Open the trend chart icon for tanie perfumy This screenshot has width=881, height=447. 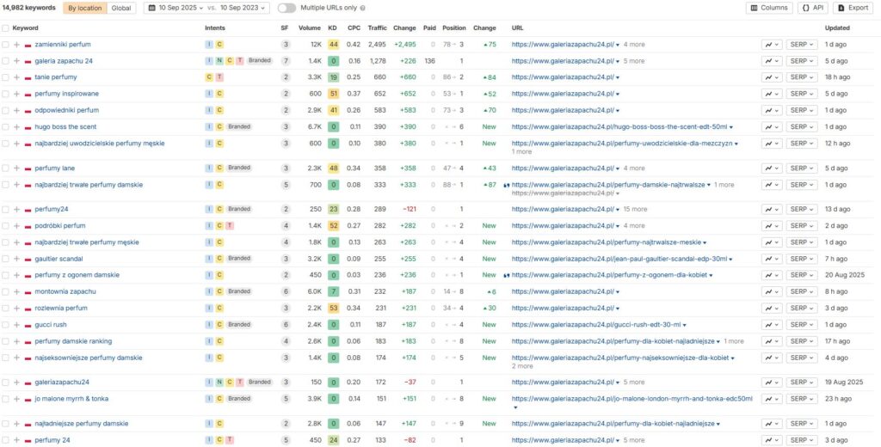point(772,77)
